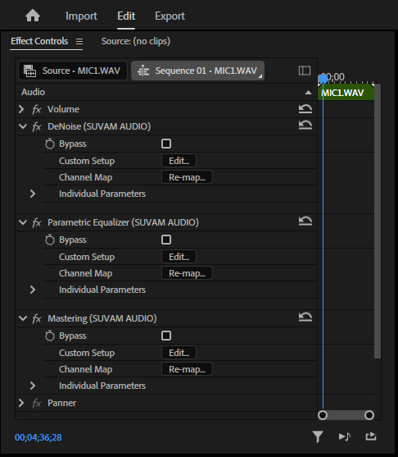Check the Mastering Bypass checkbox
Viewport: 398px width, 457px height.
pos(166,336)
